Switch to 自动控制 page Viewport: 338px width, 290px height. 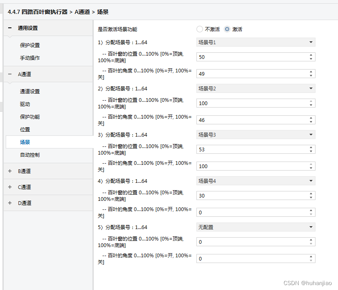30,155
